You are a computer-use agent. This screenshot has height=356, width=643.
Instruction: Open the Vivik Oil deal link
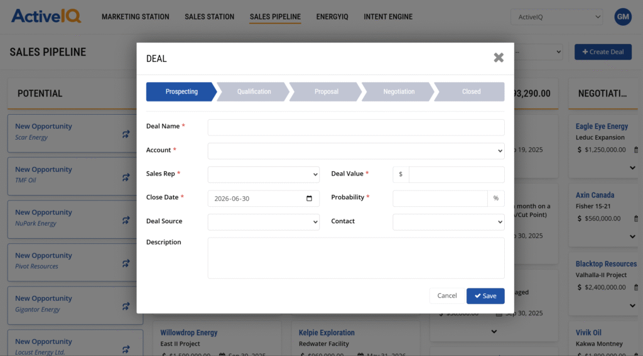588,333
